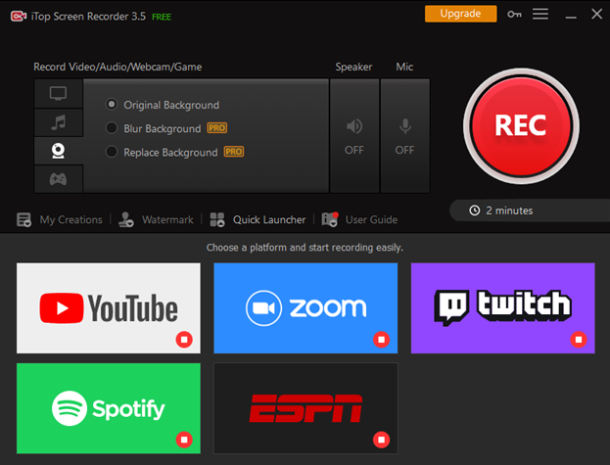Launch the Zoom recording tile

point(305,308)
